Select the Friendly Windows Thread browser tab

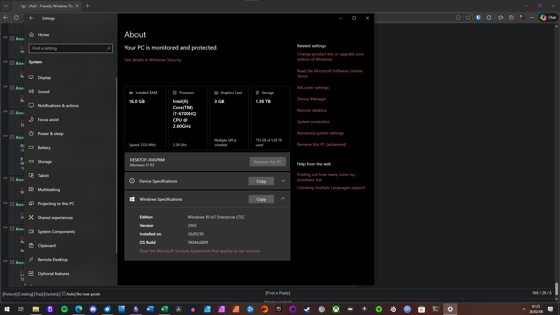(x=47, y=6)
